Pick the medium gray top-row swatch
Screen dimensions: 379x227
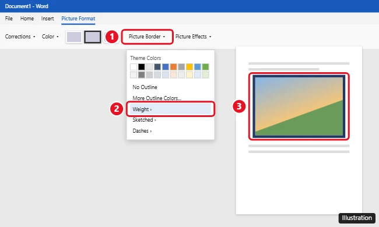(x=181, y=67)
